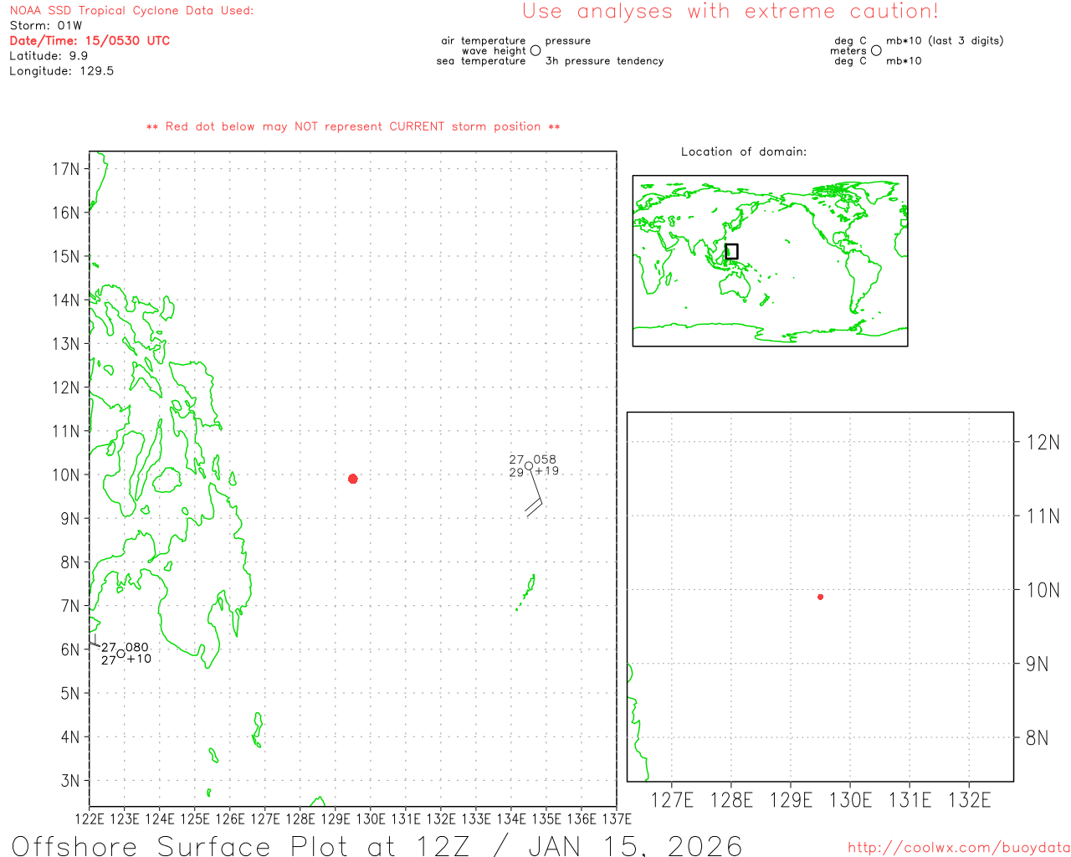
Task: Click the +19 pressure tendency value
Action: point(546,471)
